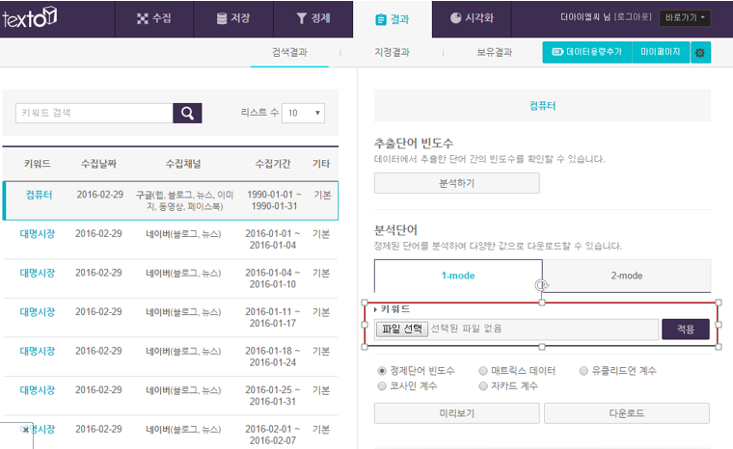Choose the 유클리디언 계수 radio option
733x449 pixels.
584,370
